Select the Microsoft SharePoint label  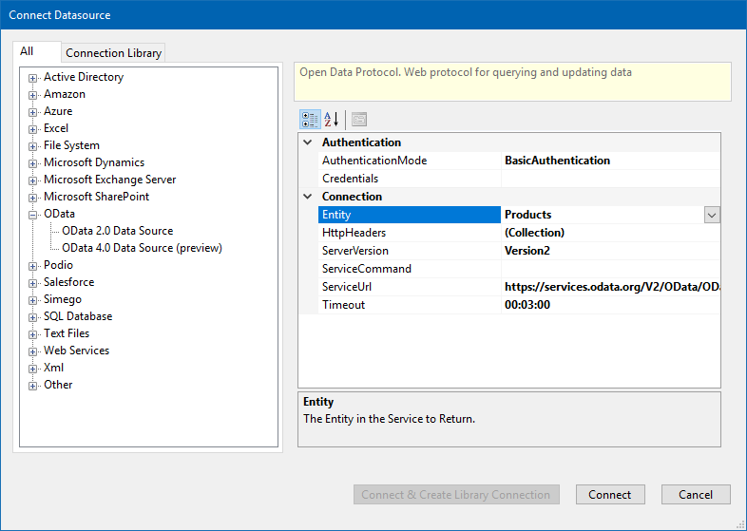pos(96,197)
